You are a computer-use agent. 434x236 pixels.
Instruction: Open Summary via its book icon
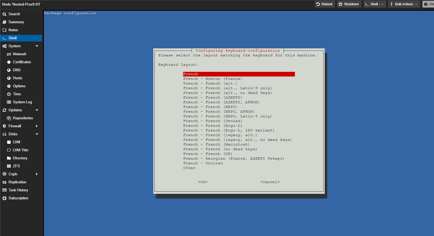[4, 22]
